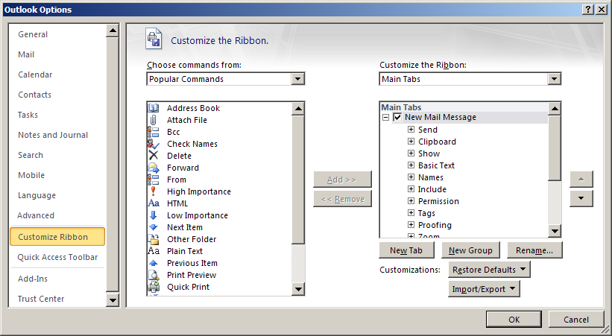The width and height of the screenshot is (612, 336).
Task: Open the Choose commands from dropdown
Action: [297, 79]
